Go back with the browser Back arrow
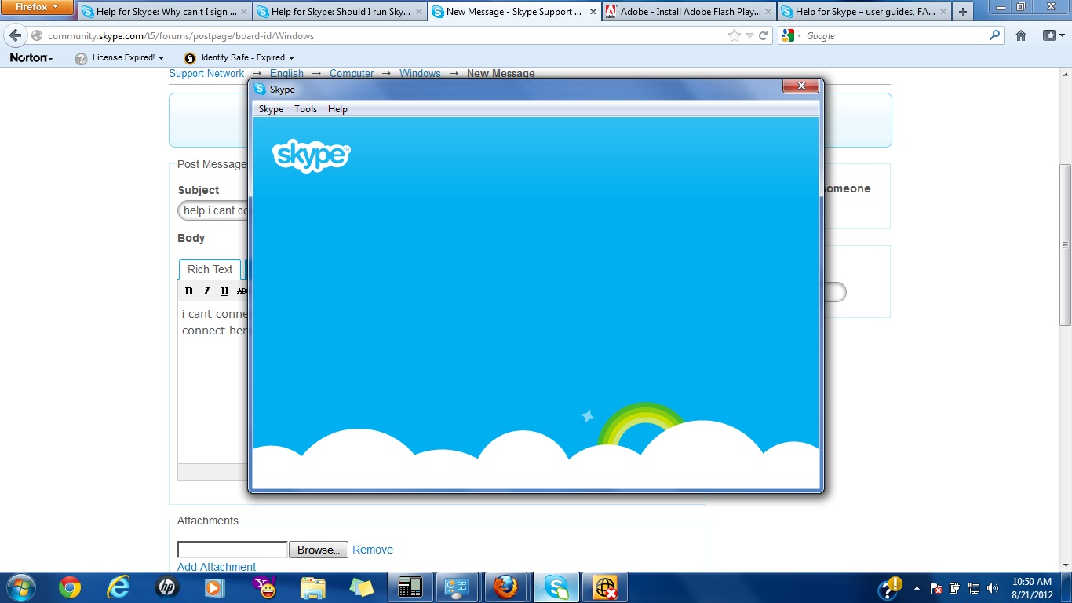Screen dimensions: 1072x603 click(15, 35)
